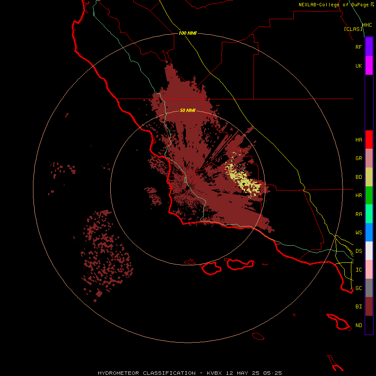Viewport: 376px width, 376px height.
Task: Click the RA legend label
Action: click(358, 214)
